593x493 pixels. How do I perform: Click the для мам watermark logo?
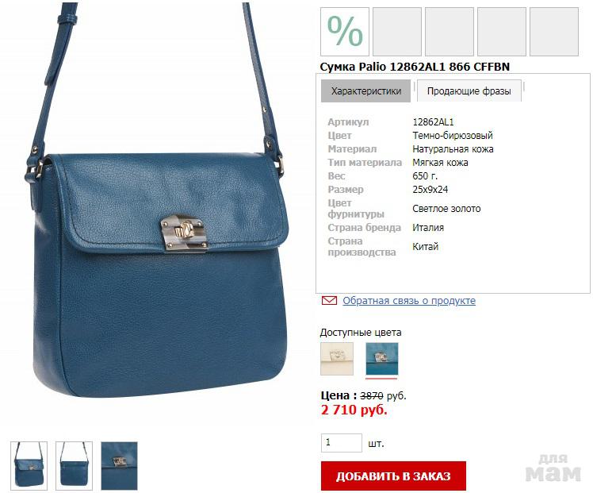pos(553,468)
